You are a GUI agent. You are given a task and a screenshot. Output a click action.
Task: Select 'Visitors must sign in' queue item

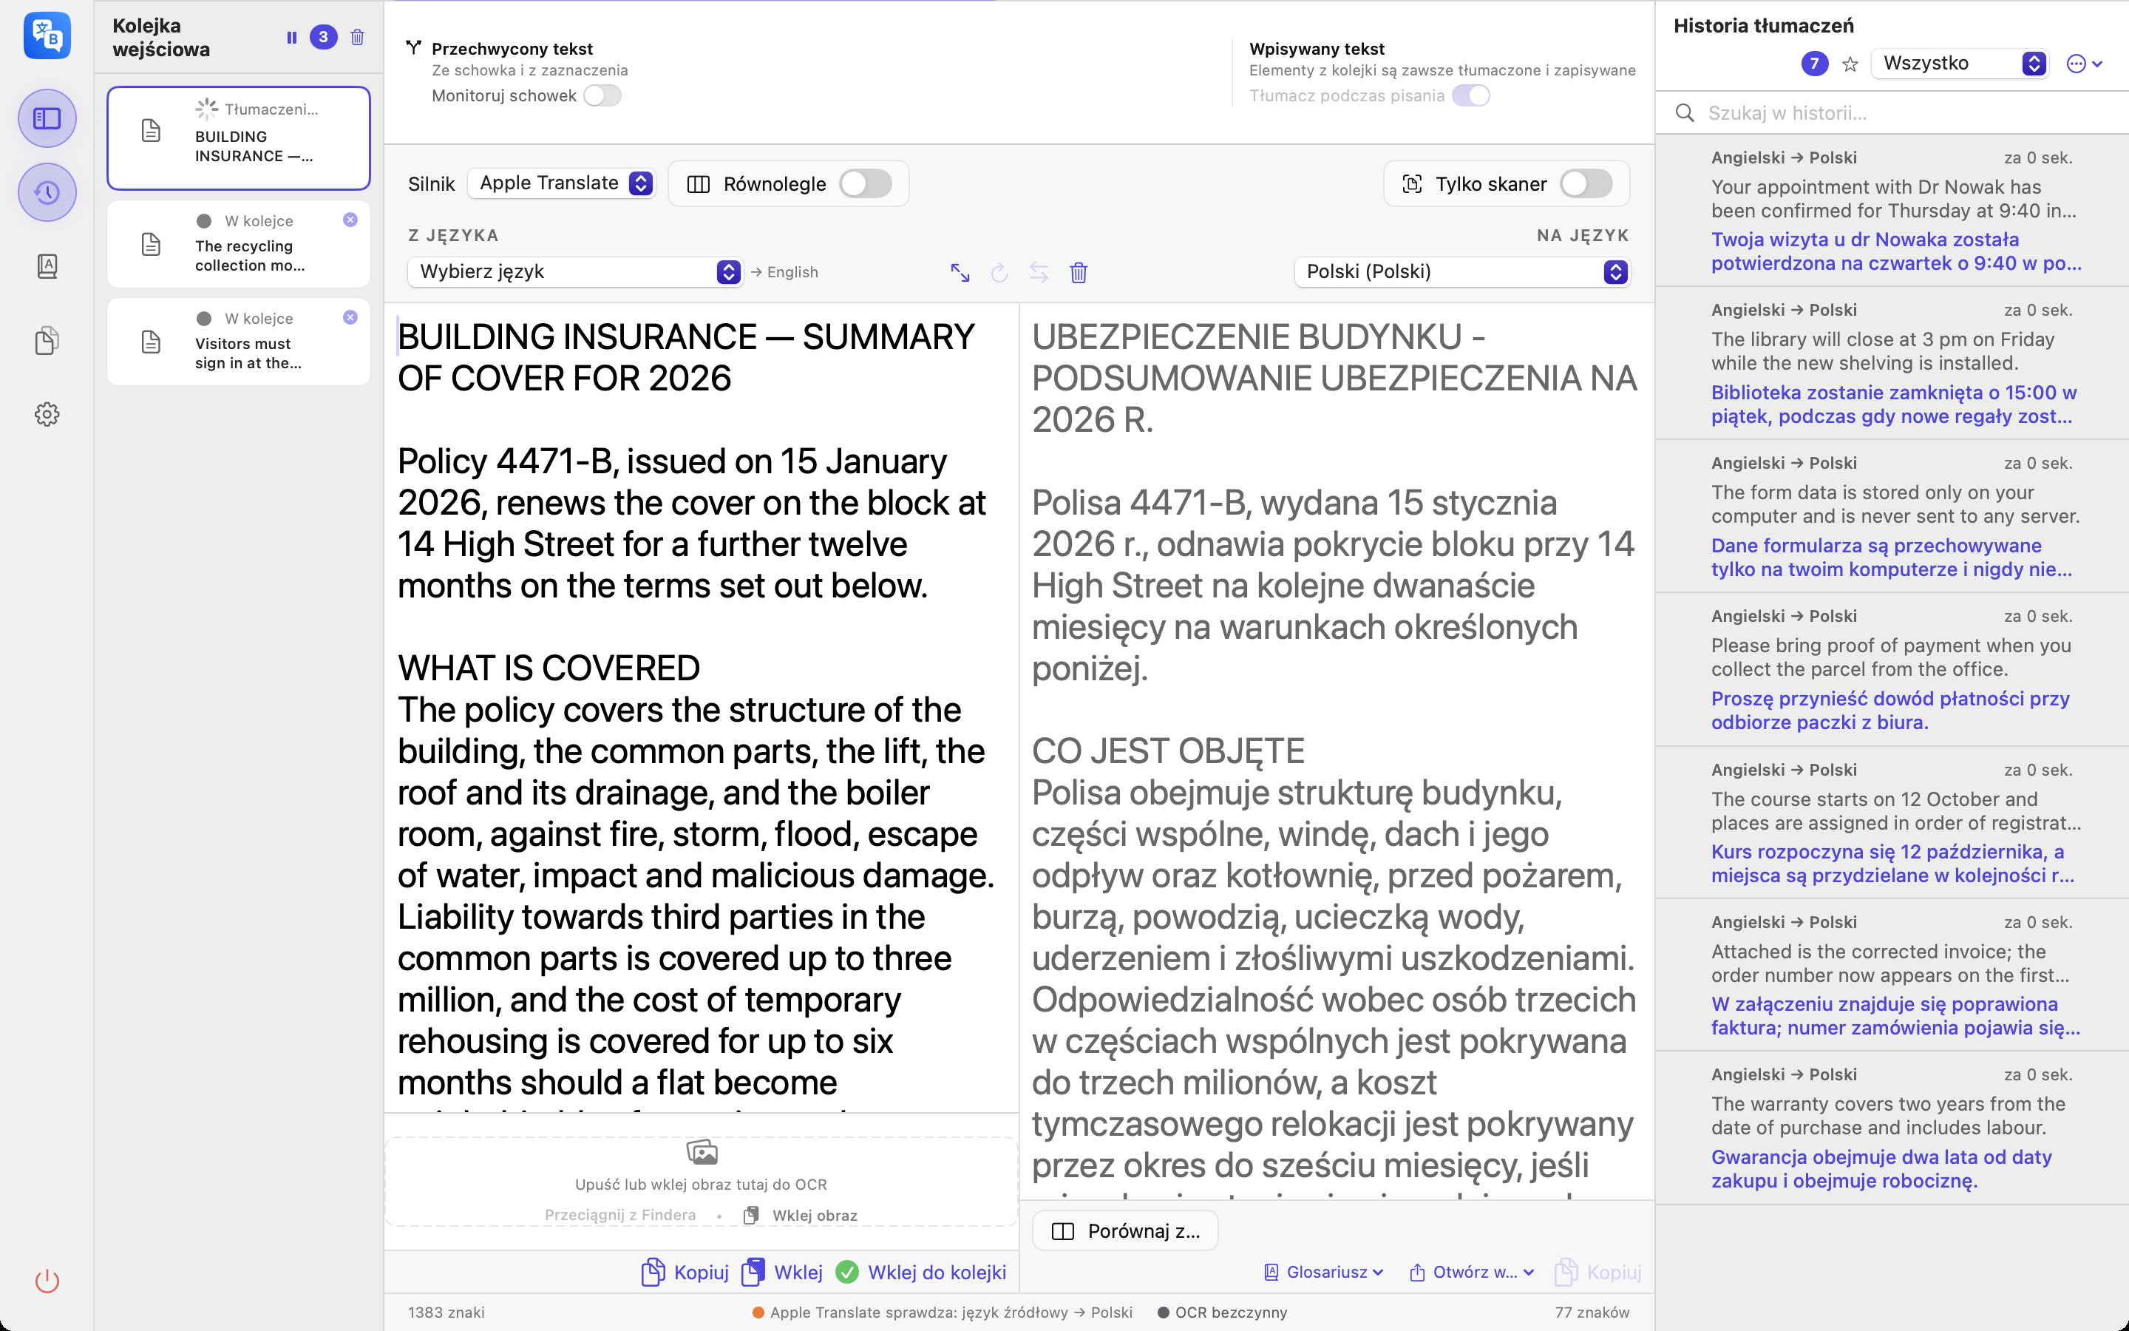(x=239, y=342)
